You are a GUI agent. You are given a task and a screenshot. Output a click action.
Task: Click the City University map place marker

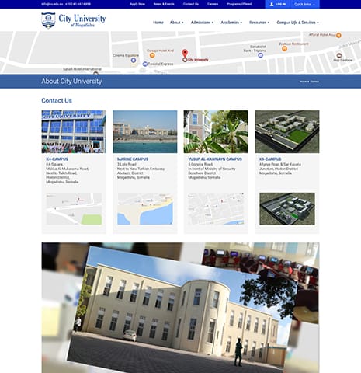click(x=185, y=60)
